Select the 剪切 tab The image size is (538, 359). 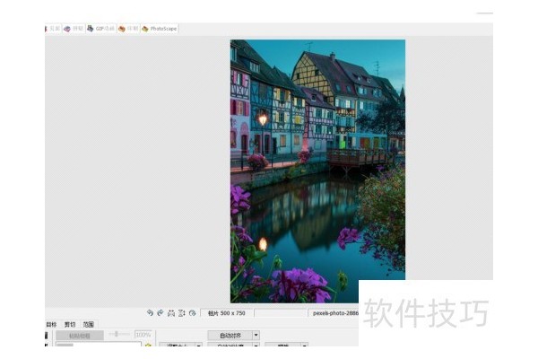click(70, 324)
